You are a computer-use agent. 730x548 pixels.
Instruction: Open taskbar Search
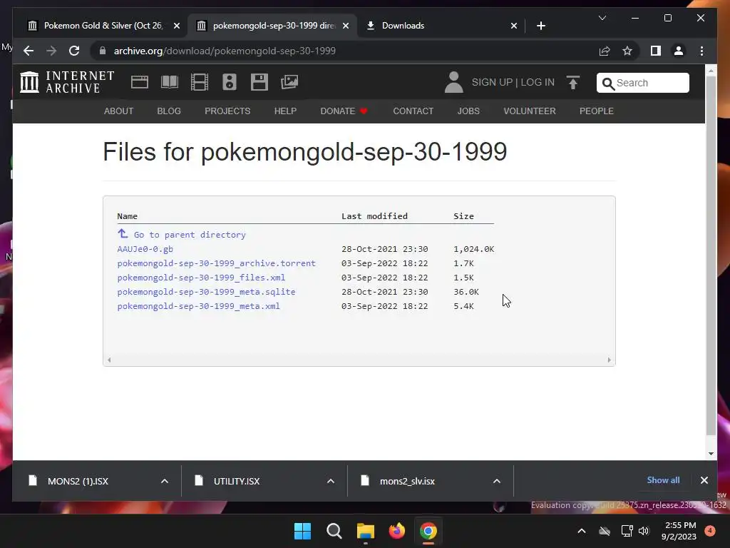tap(334, 531)
